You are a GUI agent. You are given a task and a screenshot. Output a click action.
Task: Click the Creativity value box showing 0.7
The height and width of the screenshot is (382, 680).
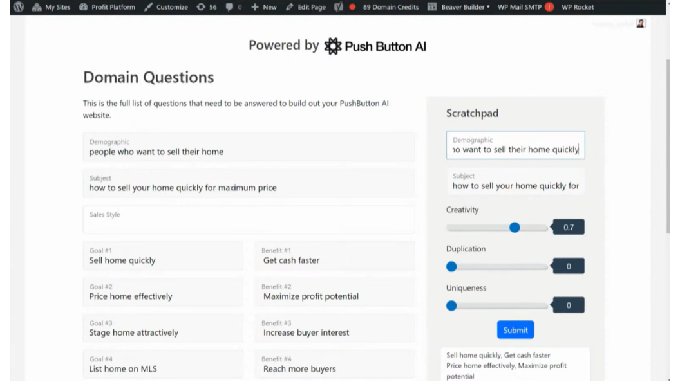coord(568,227)
